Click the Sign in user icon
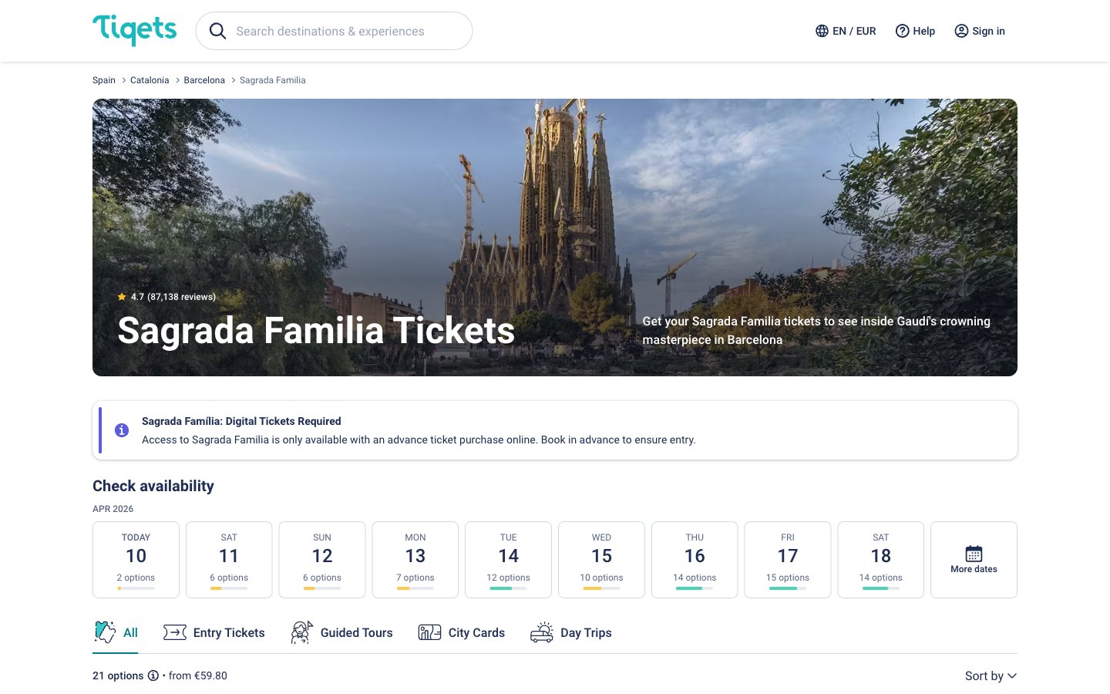 click(x=961, y=31)
